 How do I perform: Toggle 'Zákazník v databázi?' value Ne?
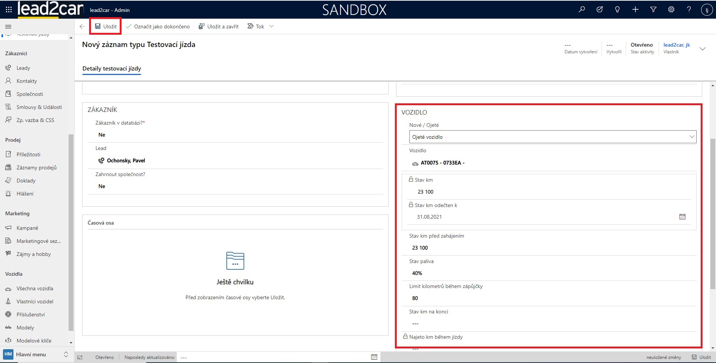pyautogui.click(x=102, y=135)
